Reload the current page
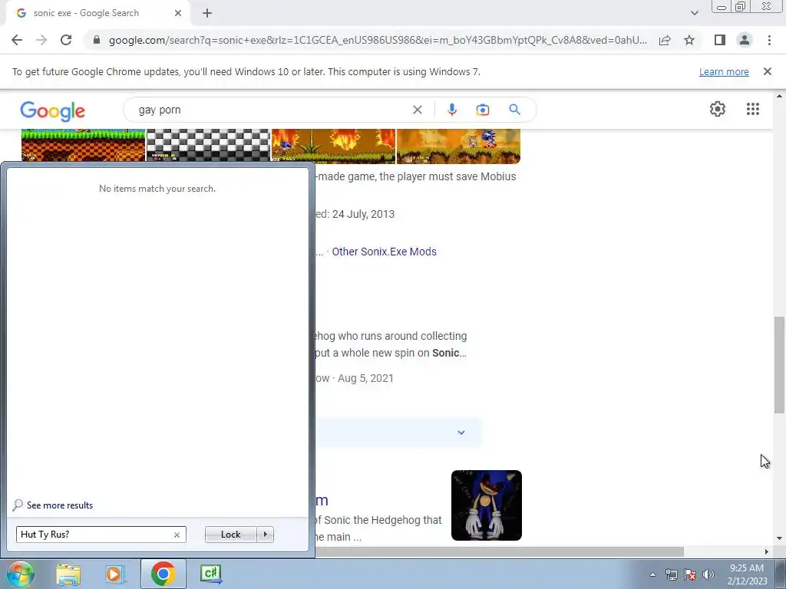The image size is (786, 589). pos(66,40)
